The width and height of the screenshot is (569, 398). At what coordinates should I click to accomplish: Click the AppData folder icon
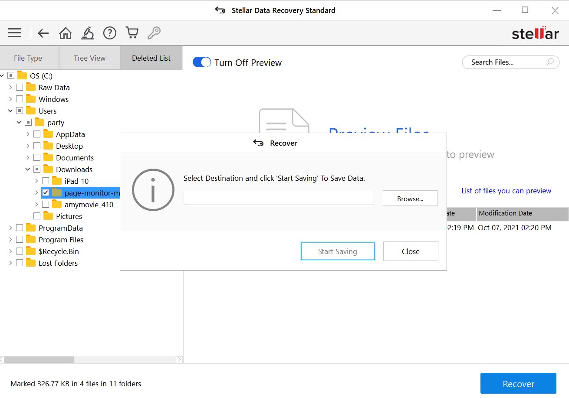[x=48, y=134]
